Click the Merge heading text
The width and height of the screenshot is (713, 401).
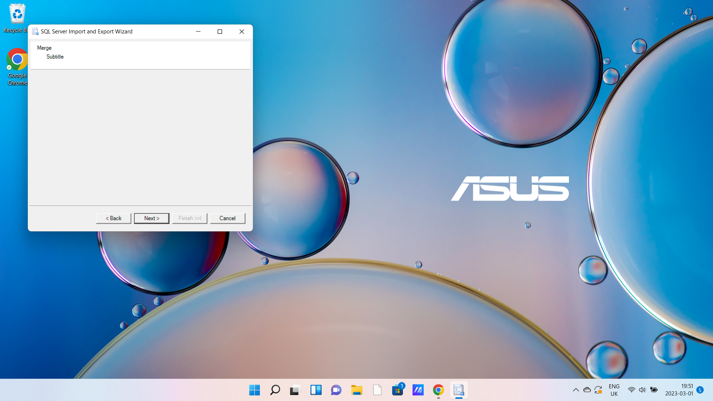point(44,48)
